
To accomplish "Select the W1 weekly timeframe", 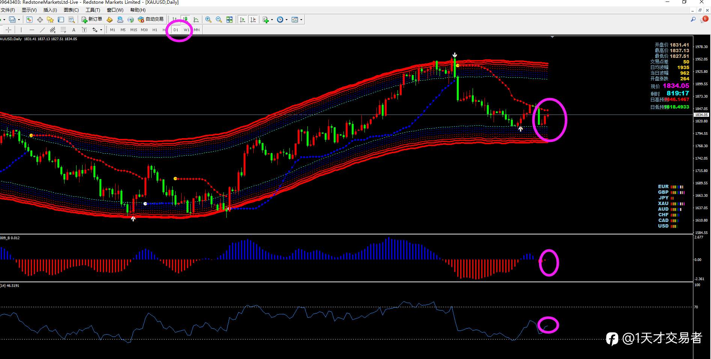I will pyautogui.click(x=187, y=30).
